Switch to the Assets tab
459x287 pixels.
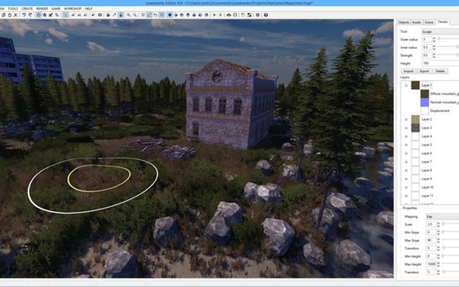417,22
